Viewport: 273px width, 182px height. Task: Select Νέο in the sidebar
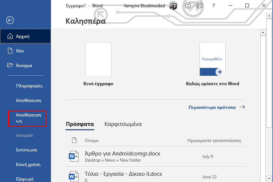tap(25, 51)
